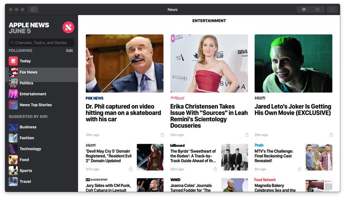345x198 pixels.
Task: Open Magnolia Bakery Celebrates headline
Action: point(275,188)
